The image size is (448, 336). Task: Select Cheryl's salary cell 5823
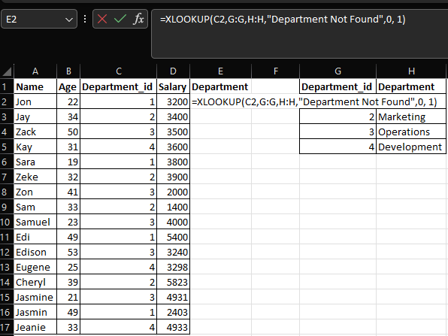coord(173,283)
